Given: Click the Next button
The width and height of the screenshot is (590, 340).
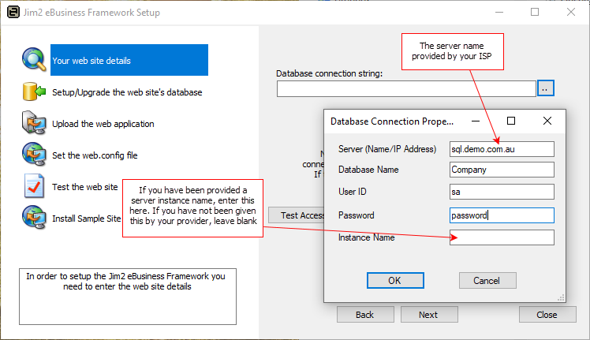Looking at the screenshot, I should pyautogui.click(x=428, y=314).
